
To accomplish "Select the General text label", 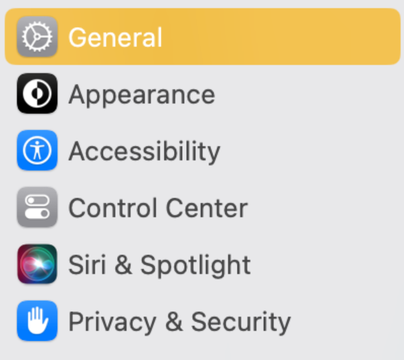I will (x=115, y=38).
